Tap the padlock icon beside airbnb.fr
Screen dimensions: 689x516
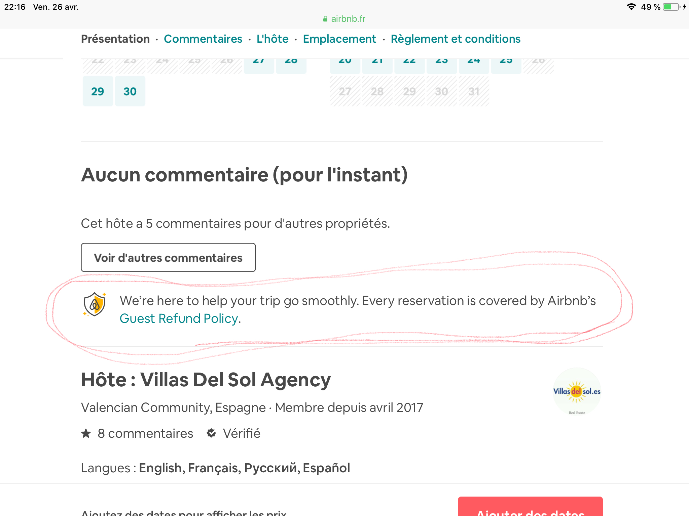(325, 19)
